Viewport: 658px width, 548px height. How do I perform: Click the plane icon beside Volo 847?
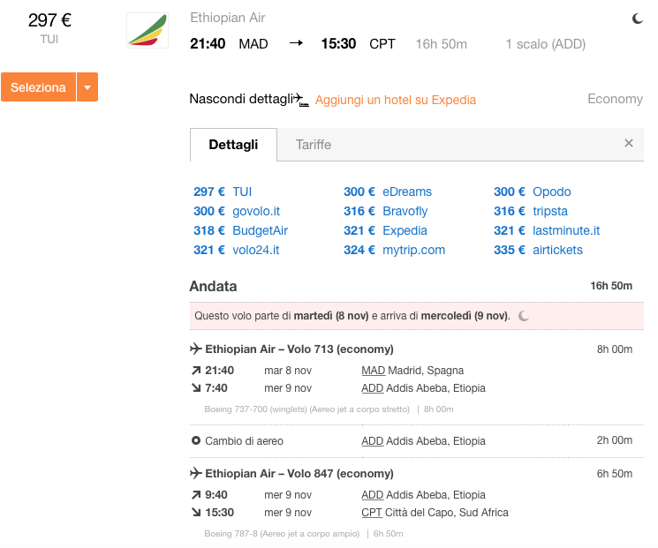click(195, 473)
